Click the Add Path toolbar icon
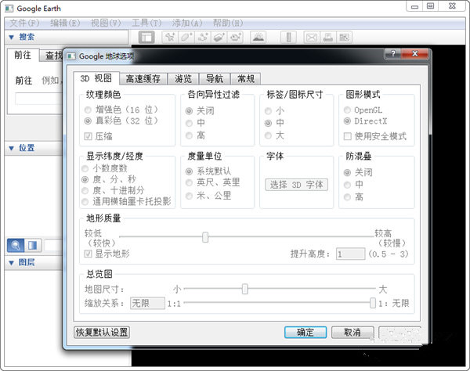 point(203,38)
